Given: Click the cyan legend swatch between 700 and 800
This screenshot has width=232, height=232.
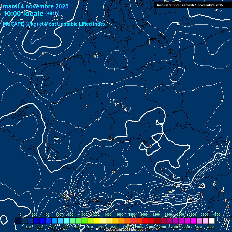Looking at the screenshot, I should point(66,221).
